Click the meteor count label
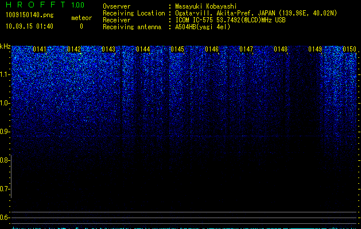 [81, 18]
